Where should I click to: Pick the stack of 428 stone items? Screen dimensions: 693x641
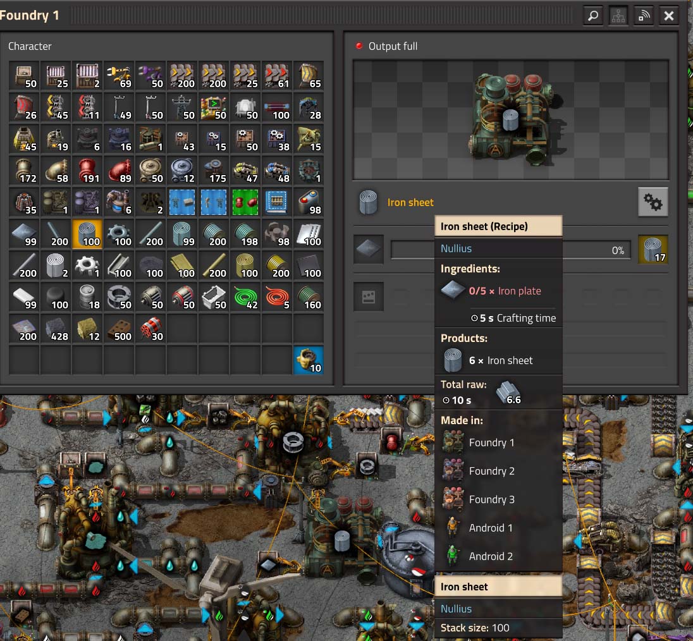[56, 329]
